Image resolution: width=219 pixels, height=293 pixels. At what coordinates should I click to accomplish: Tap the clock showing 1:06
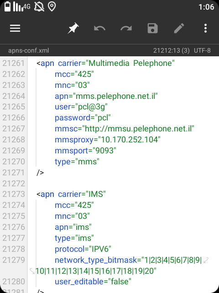(206, 7)
